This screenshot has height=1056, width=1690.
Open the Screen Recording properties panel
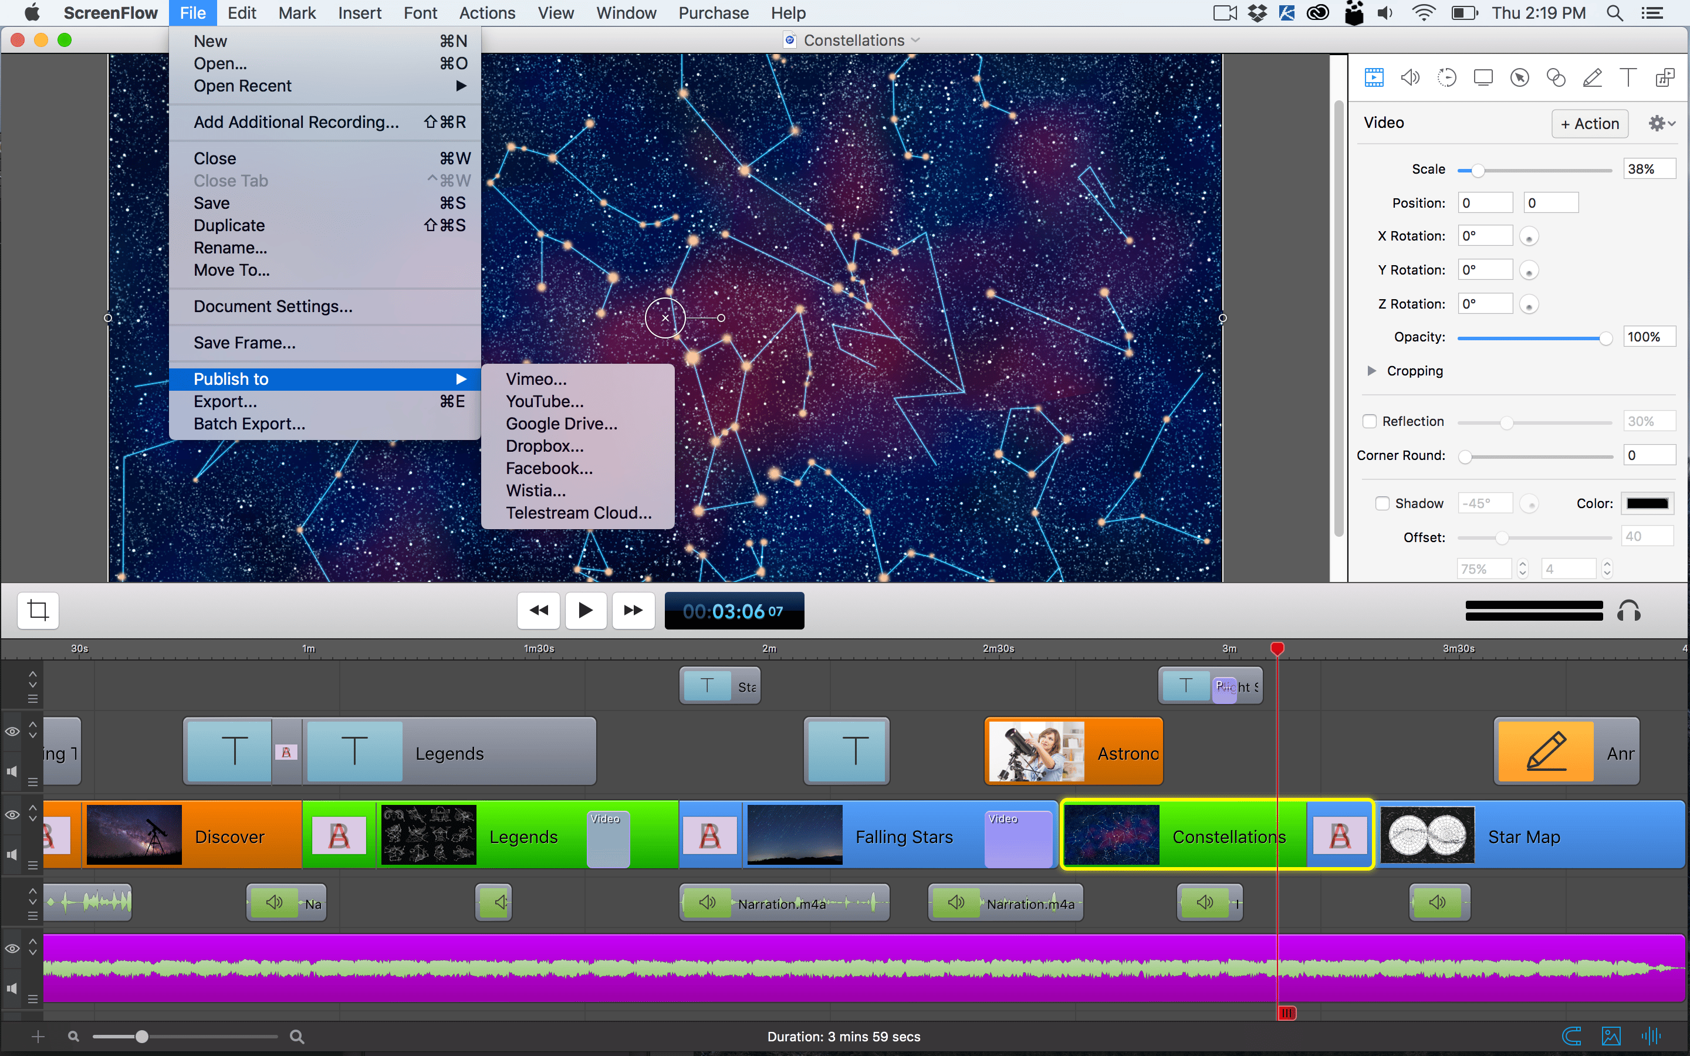point(1484,77)
